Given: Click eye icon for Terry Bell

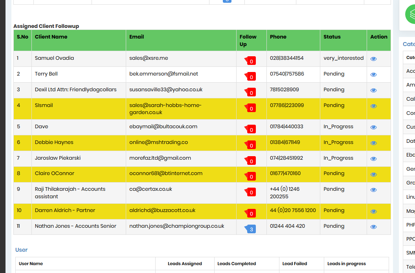Looking at the screenshot, I should coord(373,75).
